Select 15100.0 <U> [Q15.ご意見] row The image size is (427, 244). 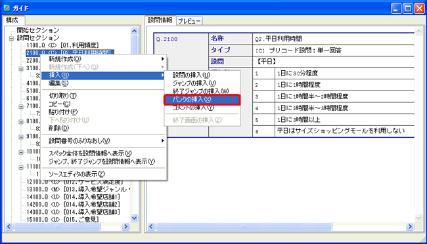coord(62,219)
